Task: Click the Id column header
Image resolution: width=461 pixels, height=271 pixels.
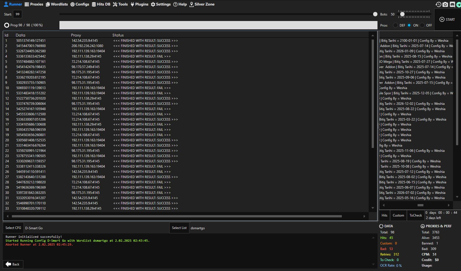Action: click(x=6, y=35)
